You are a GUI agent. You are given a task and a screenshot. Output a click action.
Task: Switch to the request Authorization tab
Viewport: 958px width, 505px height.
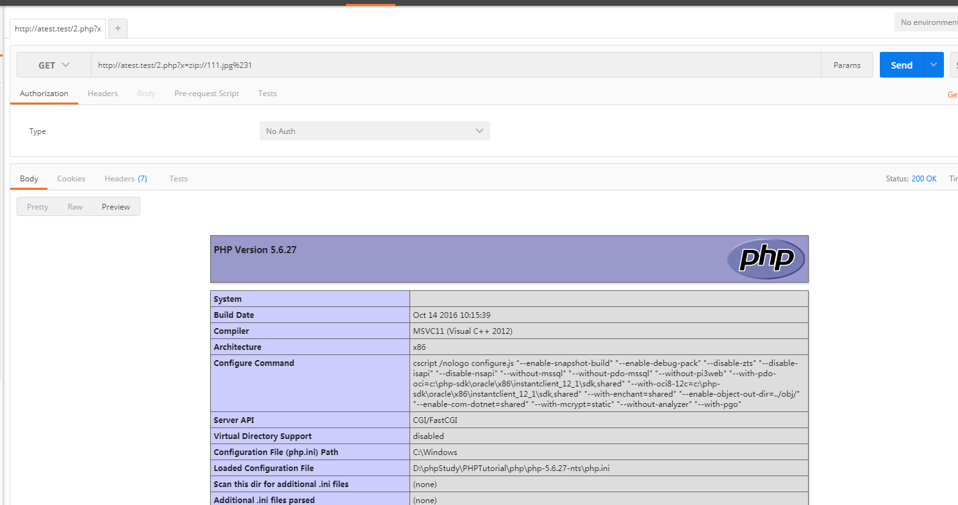44,94
